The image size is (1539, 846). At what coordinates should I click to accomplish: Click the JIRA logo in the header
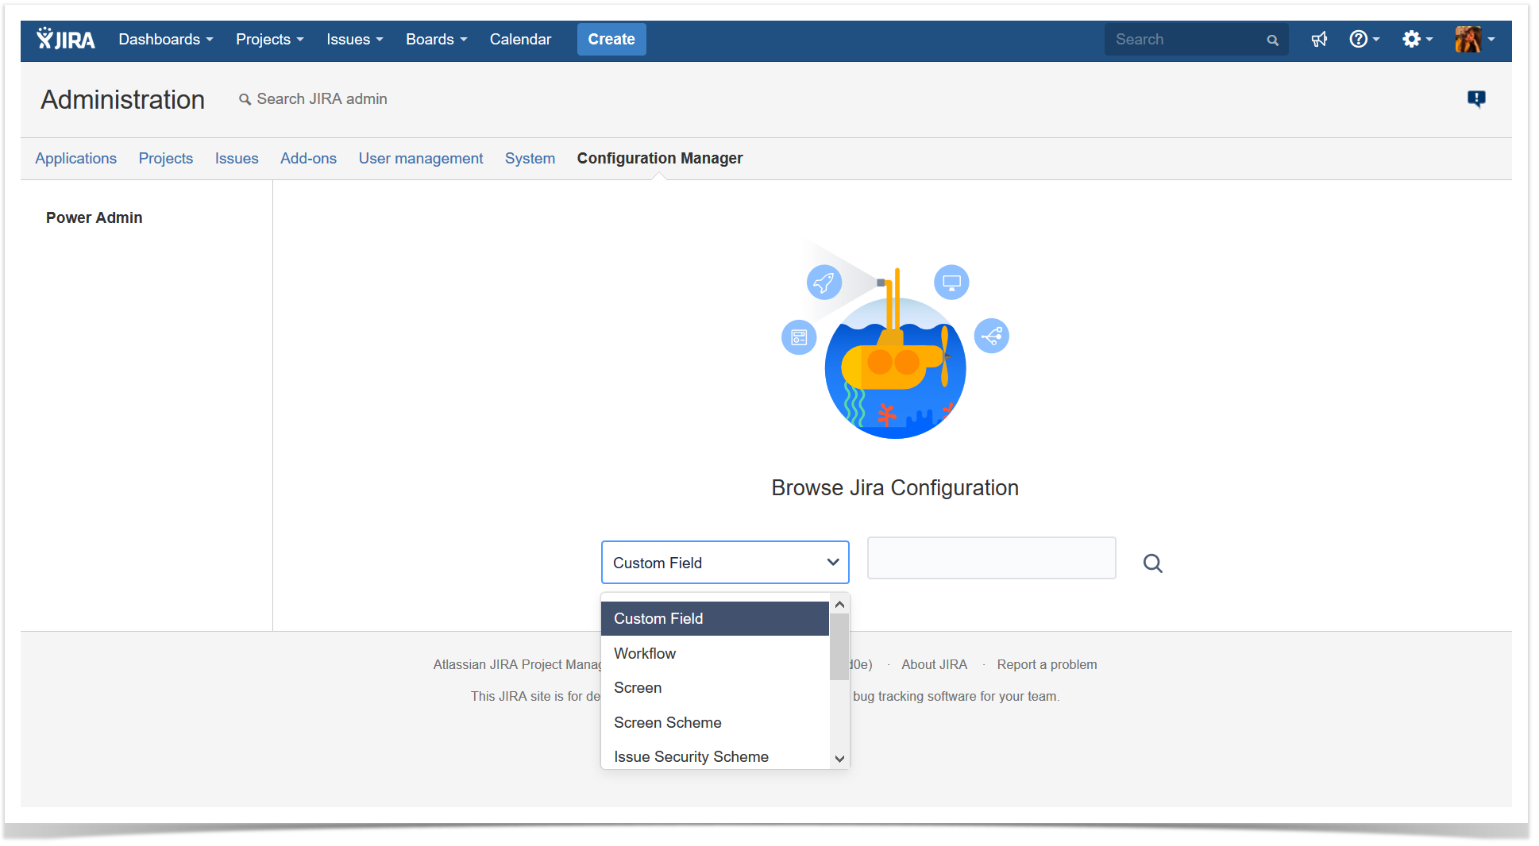(x=66, y=39)
